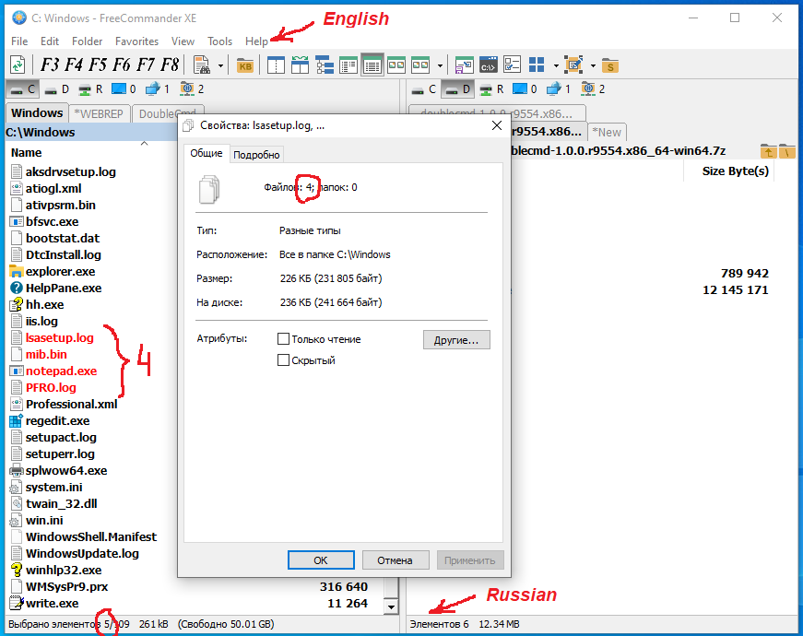Click the checklist toolbar icon
This screenshot has height=636, width=803.
point(512,65)
